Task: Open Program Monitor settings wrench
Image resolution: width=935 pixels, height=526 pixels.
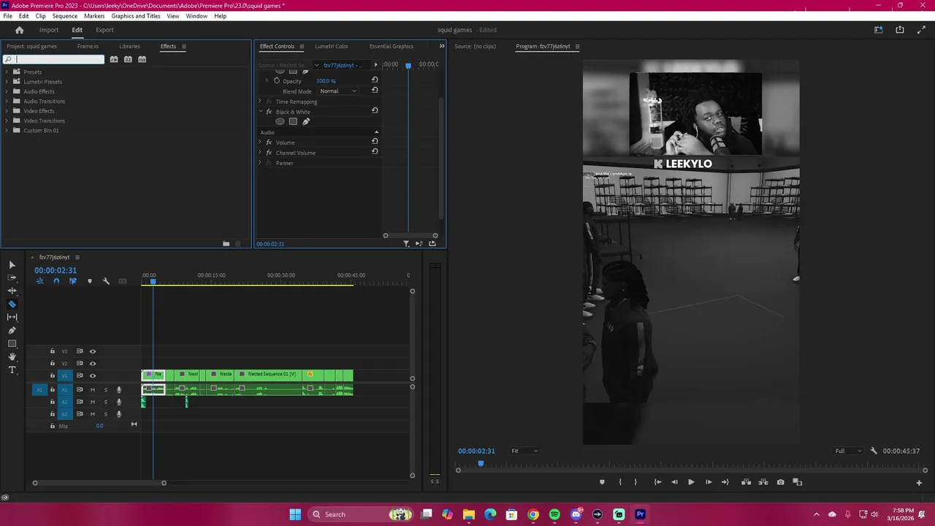Action: [874, 451]
